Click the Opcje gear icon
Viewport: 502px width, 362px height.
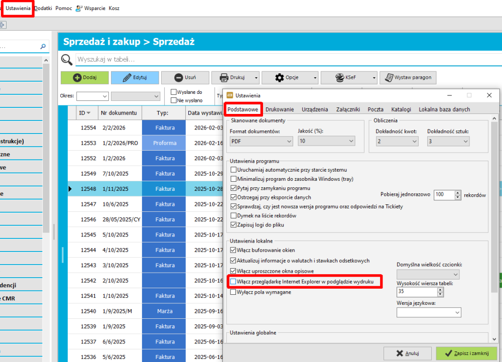[280, 78]
